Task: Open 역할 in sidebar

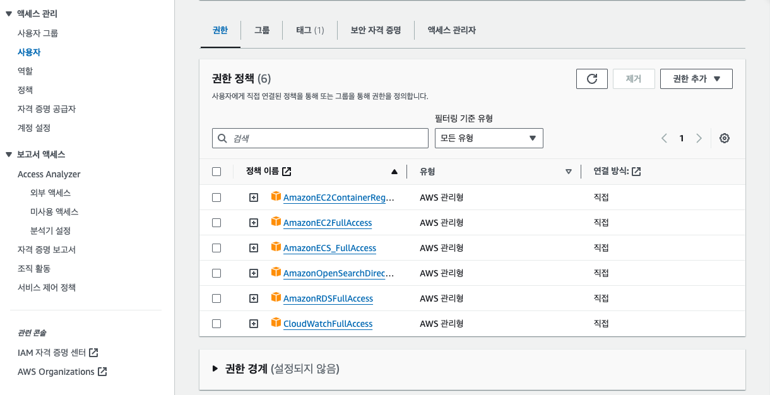Action: click(25, 71)
